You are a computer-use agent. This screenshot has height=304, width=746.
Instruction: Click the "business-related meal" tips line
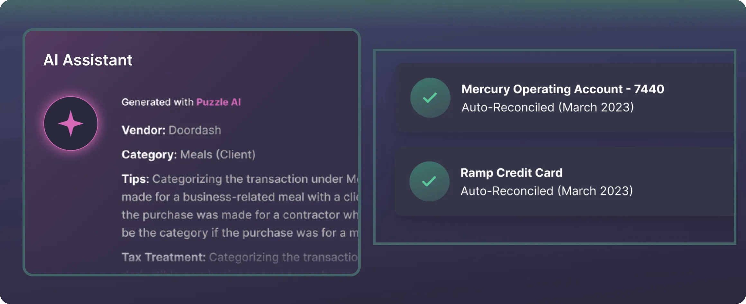[240, 197]
